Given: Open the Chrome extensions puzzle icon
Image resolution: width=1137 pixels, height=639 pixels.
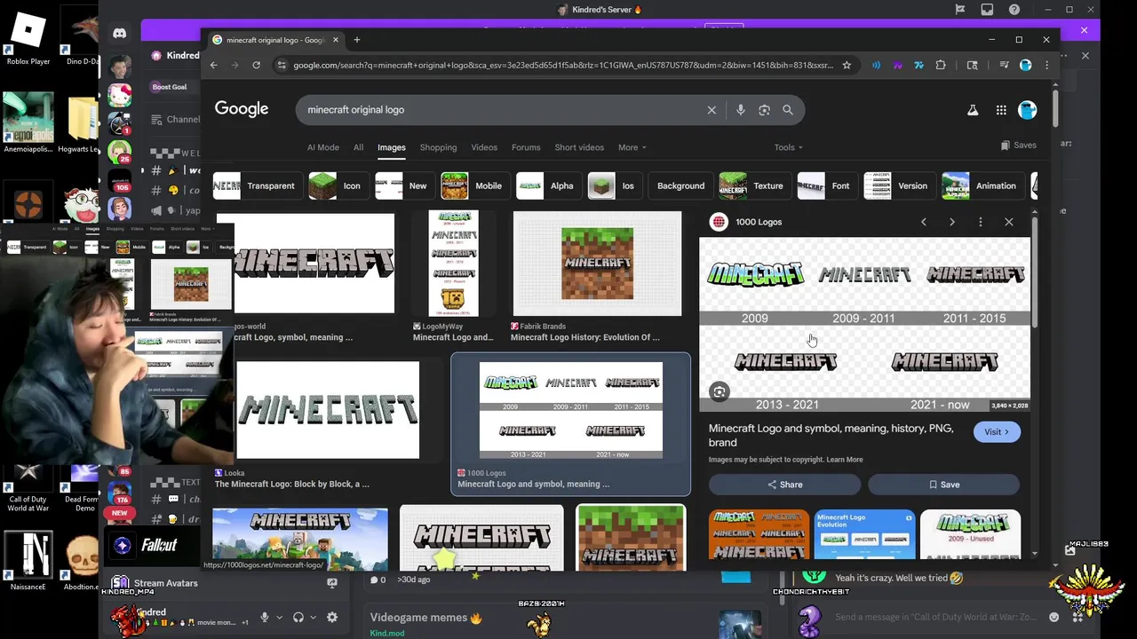Looking at the screenshot, I should 941,65.
